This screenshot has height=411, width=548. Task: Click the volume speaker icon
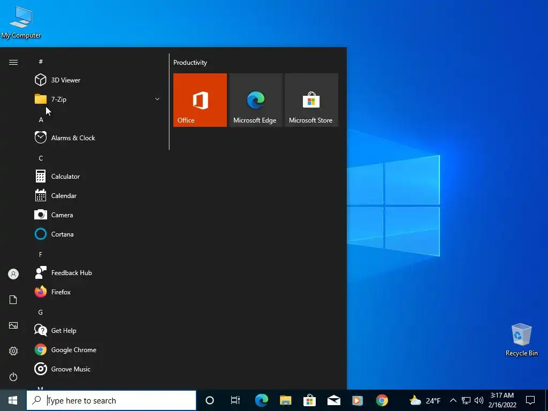479,400
